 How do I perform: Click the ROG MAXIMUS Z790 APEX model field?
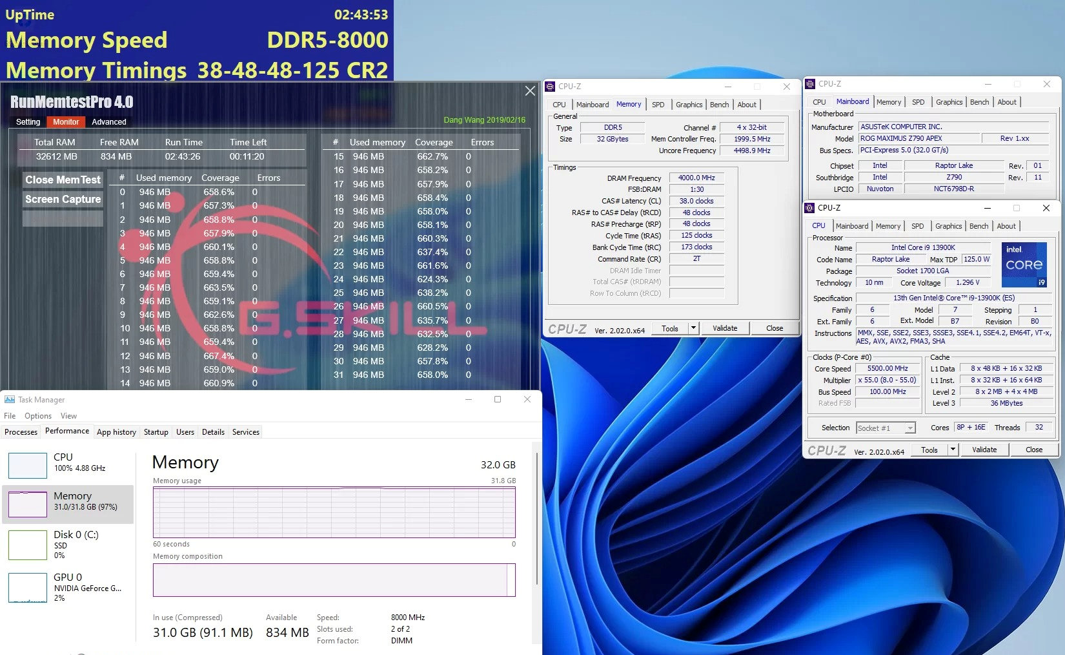(919, 138)
